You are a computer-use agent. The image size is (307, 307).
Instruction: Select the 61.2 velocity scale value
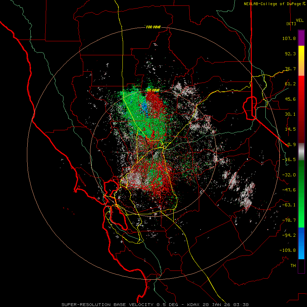(290, 84)
